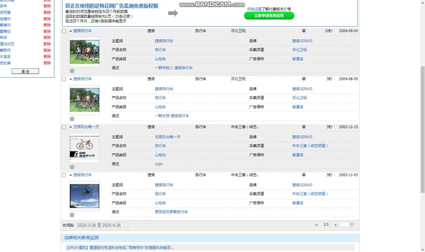Open 无限风光每一天 bicycle logo thumbnail
The height and width of the screenshot is (252, 425).
tap(84, 148)
